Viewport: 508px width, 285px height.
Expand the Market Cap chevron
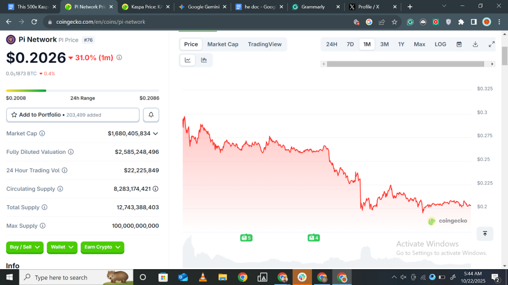(155, 134)
